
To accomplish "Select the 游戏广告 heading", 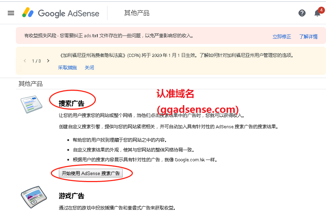I will click(x=72, y=196).
